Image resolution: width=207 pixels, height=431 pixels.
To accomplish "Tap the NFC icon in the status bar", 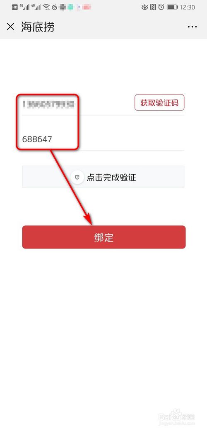I will pyautogui.click(x=153, y=7).
